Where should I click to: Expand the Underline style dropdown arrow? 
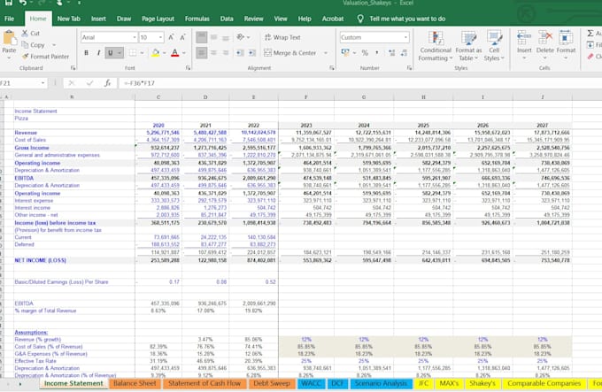[x=120, y=53]
